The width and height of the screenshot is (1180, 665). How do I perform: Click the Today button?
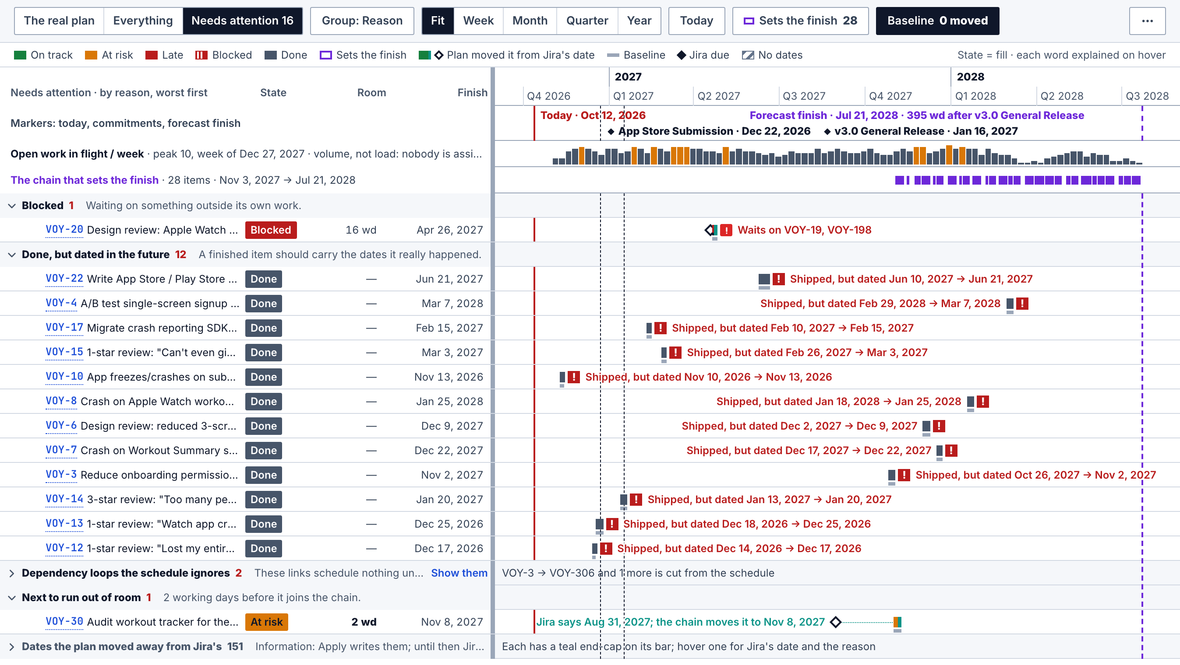tap(696, 21)
